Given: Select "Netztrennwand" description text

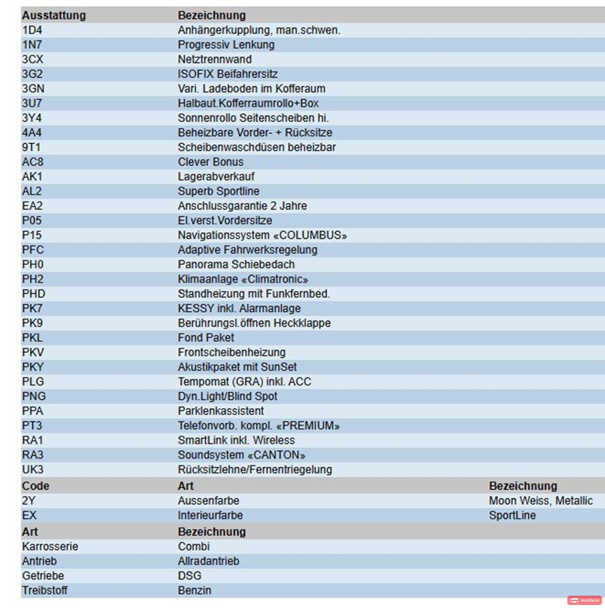Looking at the screenshot, I should 215,59.
